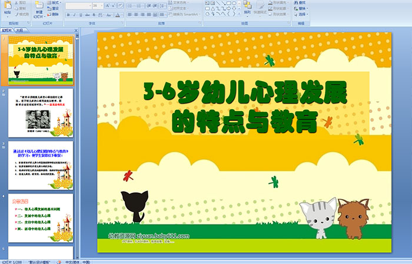Click the Decrease List Level indent icon

[148, 5]
